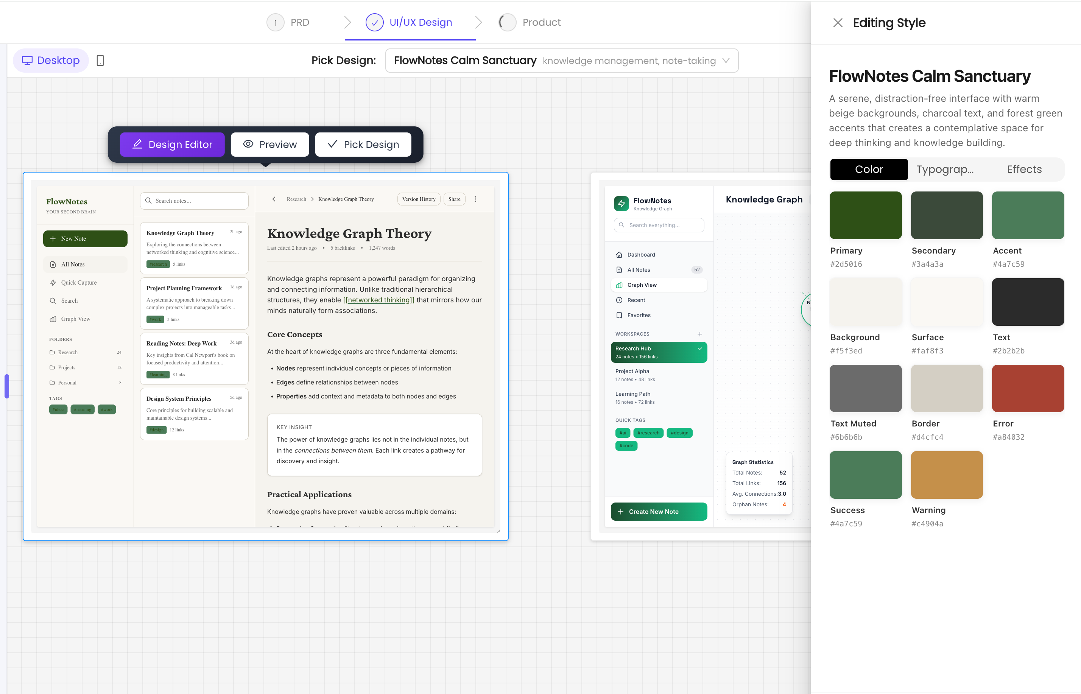Select the #learning tag under Tags
The height and width of the screenshot is (694, 1081).
tap(82, 409)
